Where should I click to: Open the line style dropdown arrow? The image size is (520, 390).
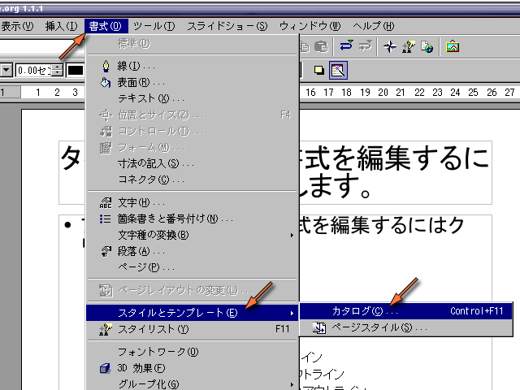tap(6, 71)
